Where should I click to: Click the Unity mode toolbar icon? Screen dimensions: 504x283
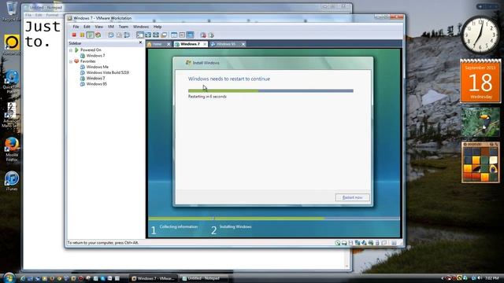pyautogui.click(x=164, y=35)
